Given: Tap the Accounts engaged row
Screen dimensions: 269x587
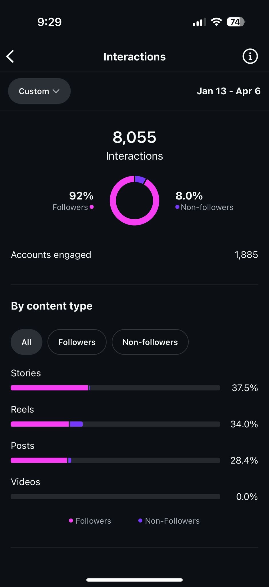Looking at the screenshot, I should coord(134,255).
